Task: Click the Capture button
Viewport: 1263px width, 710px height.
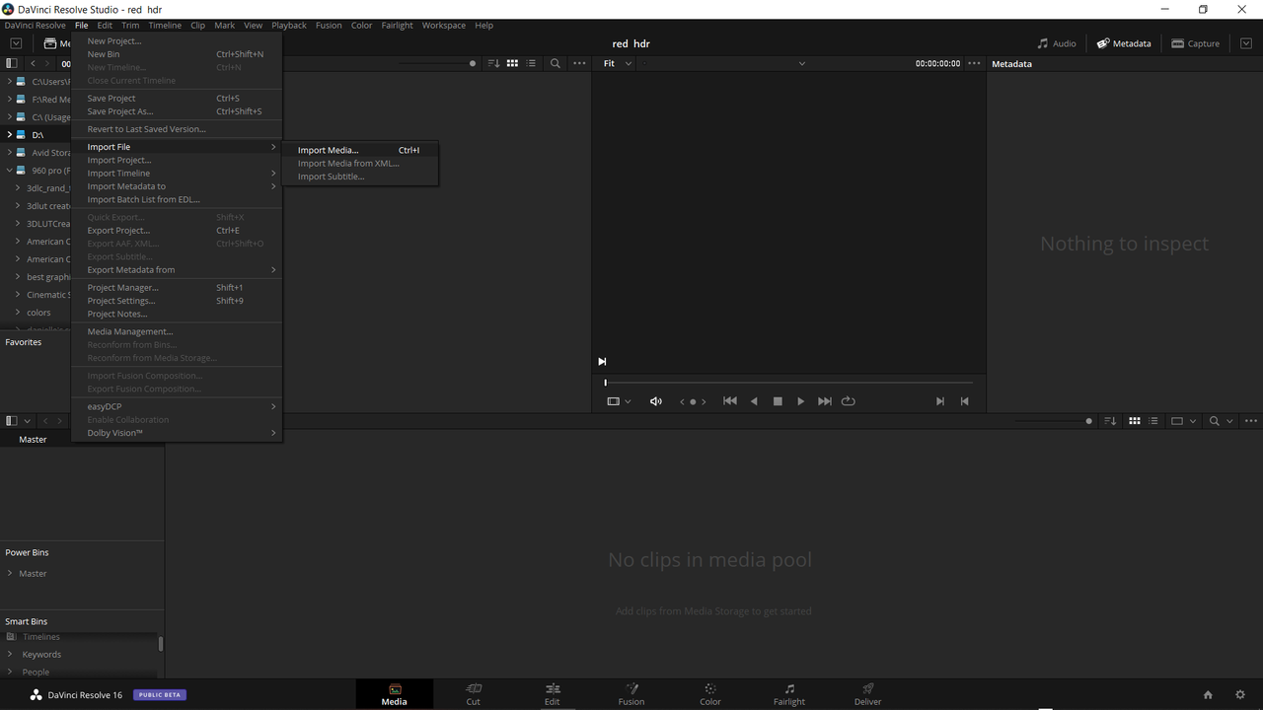Action: click(x=1195, y=43)
